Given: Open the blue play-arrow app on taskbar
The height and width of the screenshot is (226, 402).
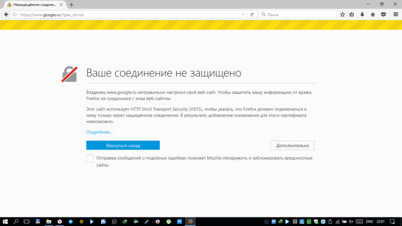Looking at the screenshot, I should (x=92, y=221).
